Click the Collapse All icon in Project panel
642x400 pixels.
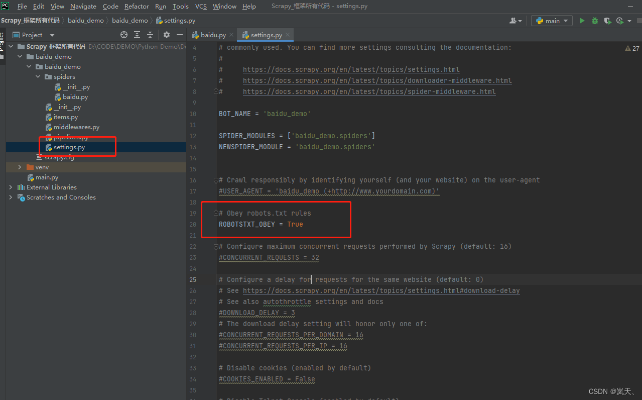150,35
